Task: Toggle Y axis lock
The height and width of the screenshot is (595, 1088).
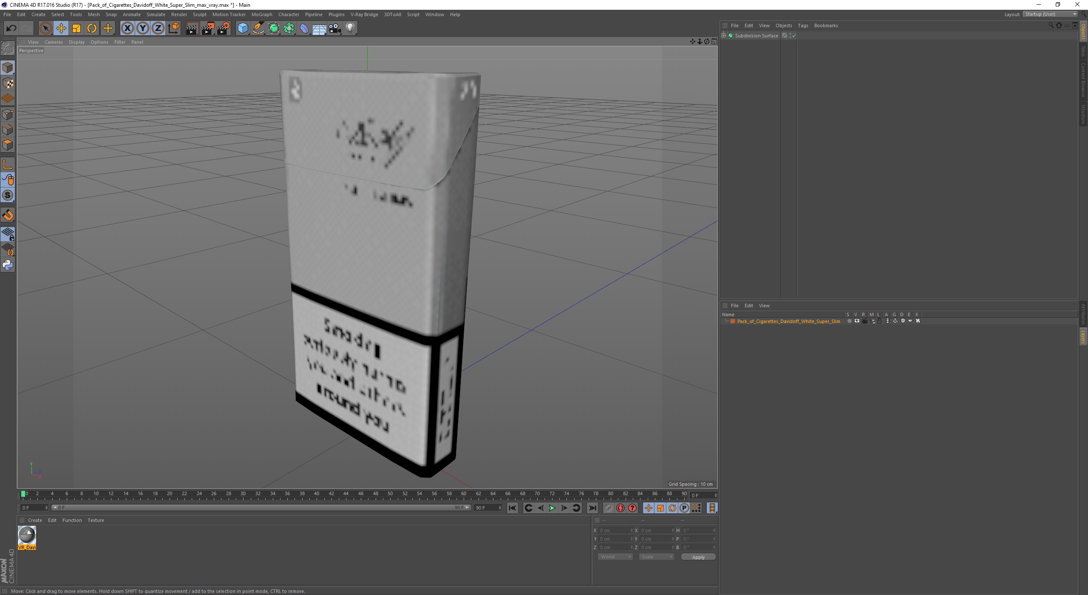Action: [x=143, y=28]
